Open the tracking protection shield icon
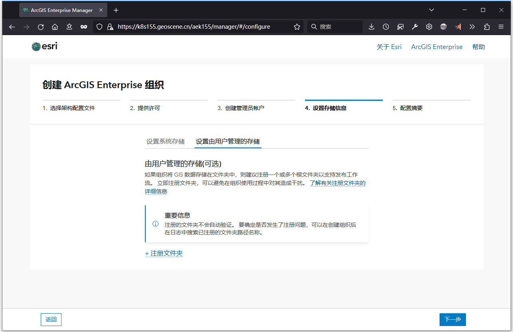This screenshot has height=332, width=513. tap(100, 27)
